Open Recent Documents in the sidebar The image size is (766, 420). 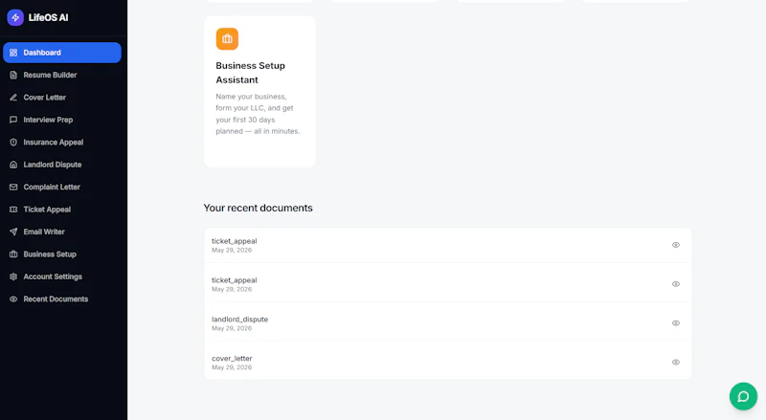62,298
